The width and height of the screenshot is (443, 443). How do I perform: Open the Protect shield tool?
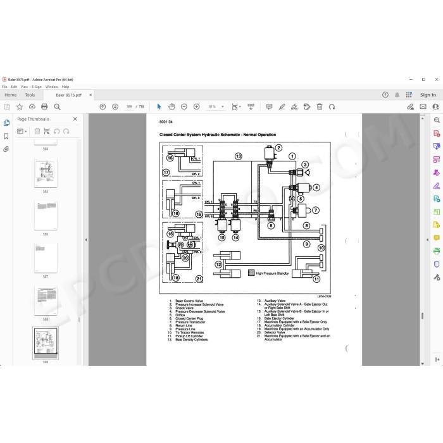[437, 264]
